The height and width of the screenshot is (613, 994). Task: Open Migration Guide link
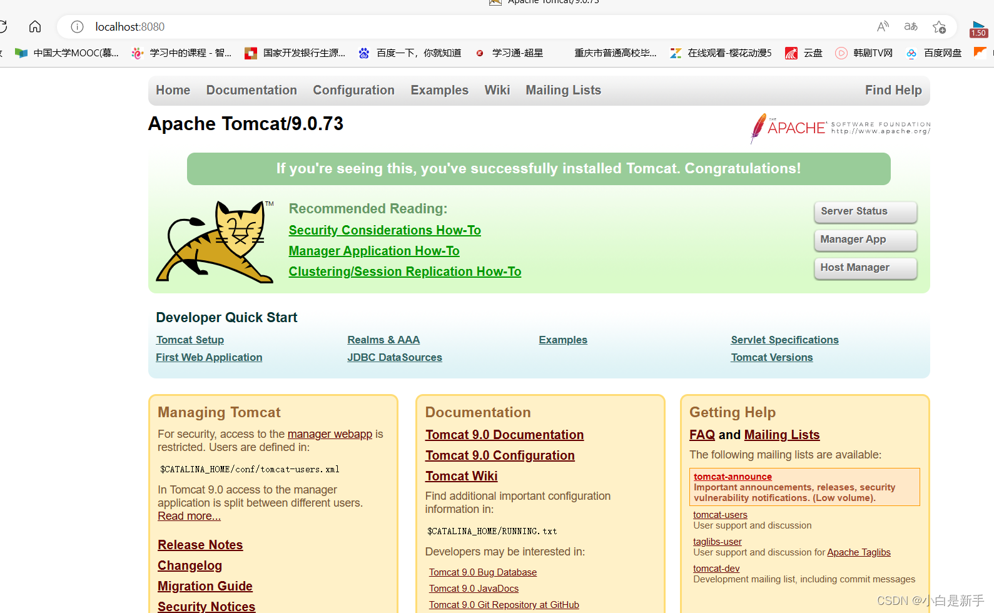pyautogui.click(x=205, y=586)
